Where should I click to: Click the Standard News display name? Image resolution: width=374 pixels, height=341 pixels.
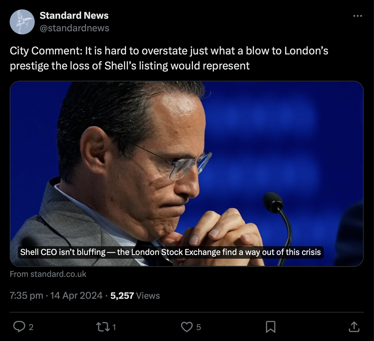[74, 15]
